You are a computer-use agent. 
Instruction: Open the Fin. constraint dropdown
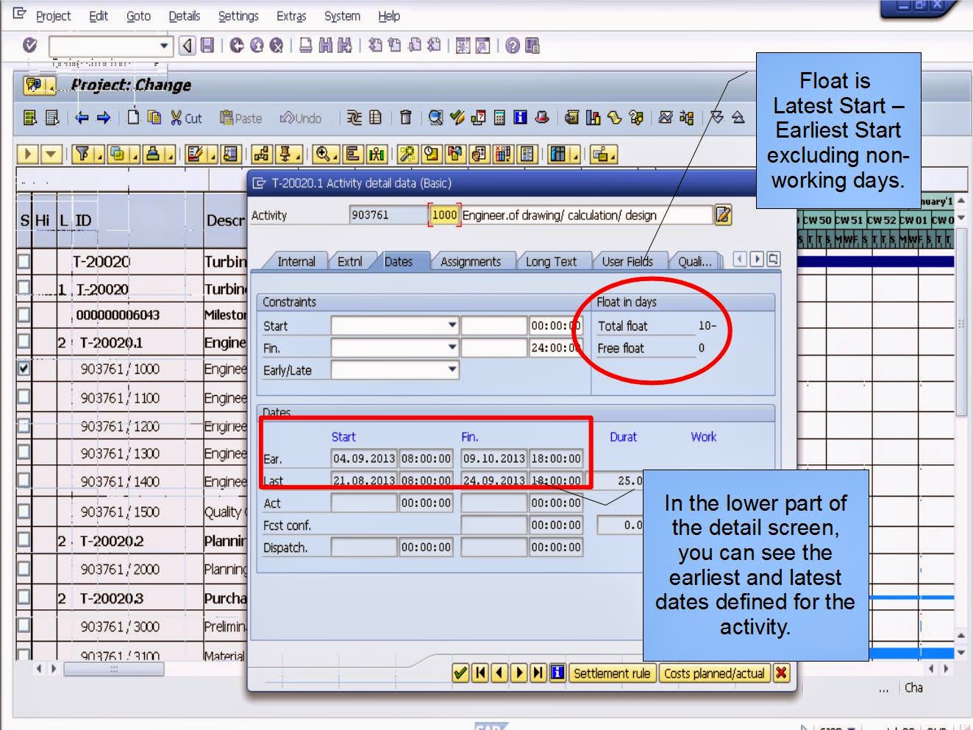tap(452, 347)
